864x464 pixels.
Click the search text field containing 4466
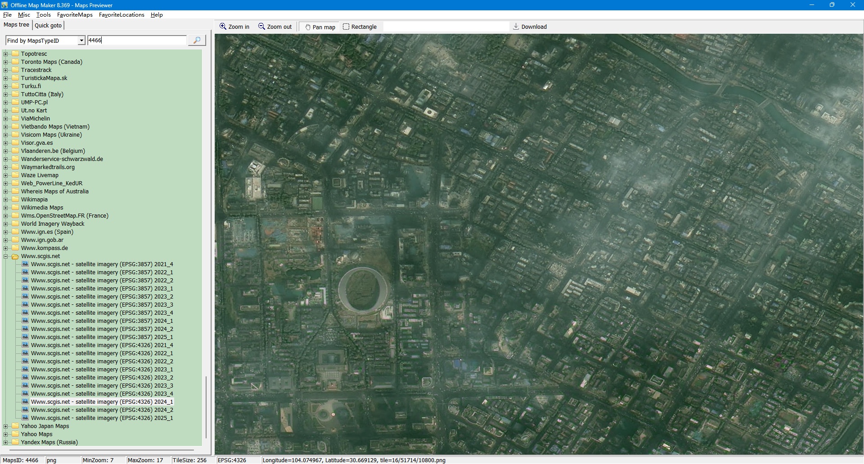pos(137,40)
